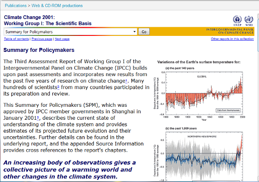Image resolution: width=259 pixels, height=182 pixels.
Task: Open the Table of contents link
Action: click(16, 39)
